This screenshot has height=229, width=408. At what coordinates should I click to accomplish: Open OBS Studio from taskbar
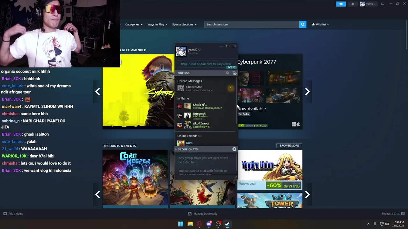[x=218, y=224]
